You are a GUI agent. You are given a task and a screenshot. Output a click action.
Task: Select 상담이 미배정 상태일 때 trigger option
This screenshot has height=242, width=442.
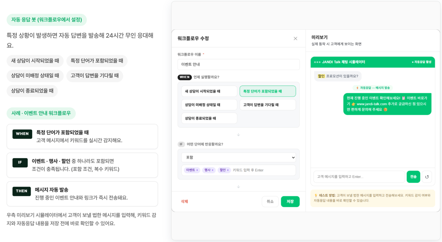[209, 105]
